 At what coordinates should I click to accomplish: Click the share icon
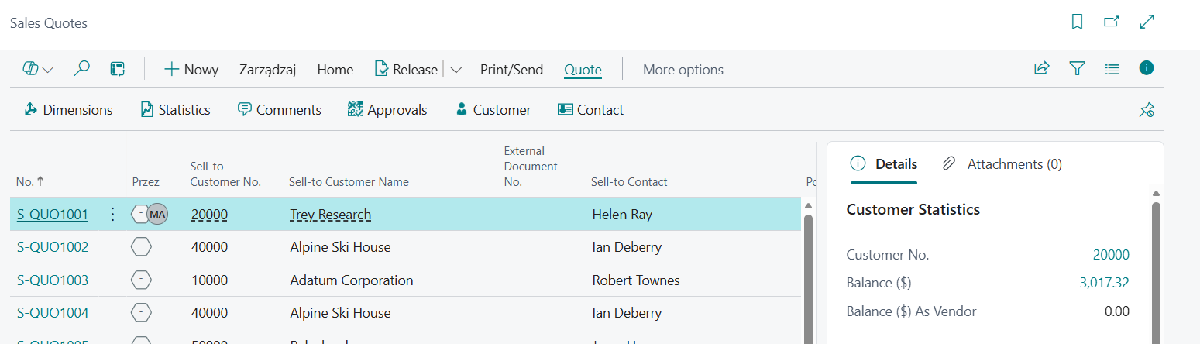(1042, 69)
